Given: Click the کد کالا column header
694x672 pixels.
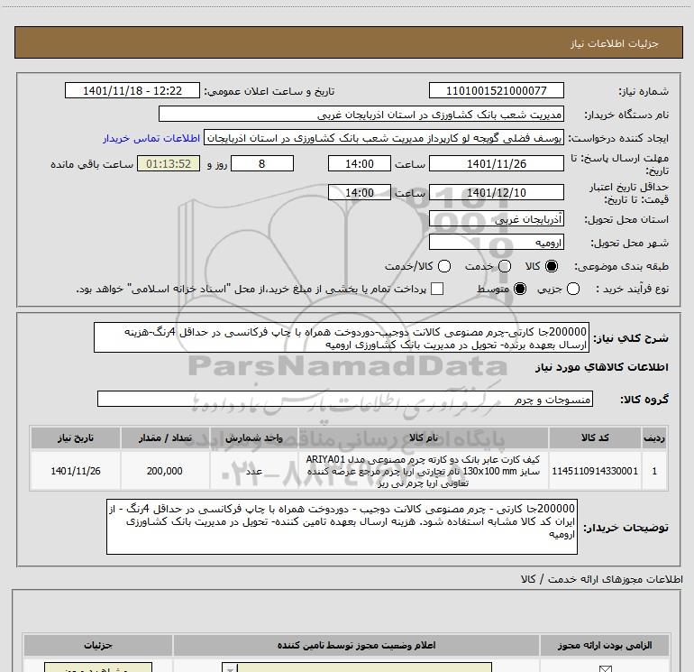Looking at the screenshot, I should 595,438.
